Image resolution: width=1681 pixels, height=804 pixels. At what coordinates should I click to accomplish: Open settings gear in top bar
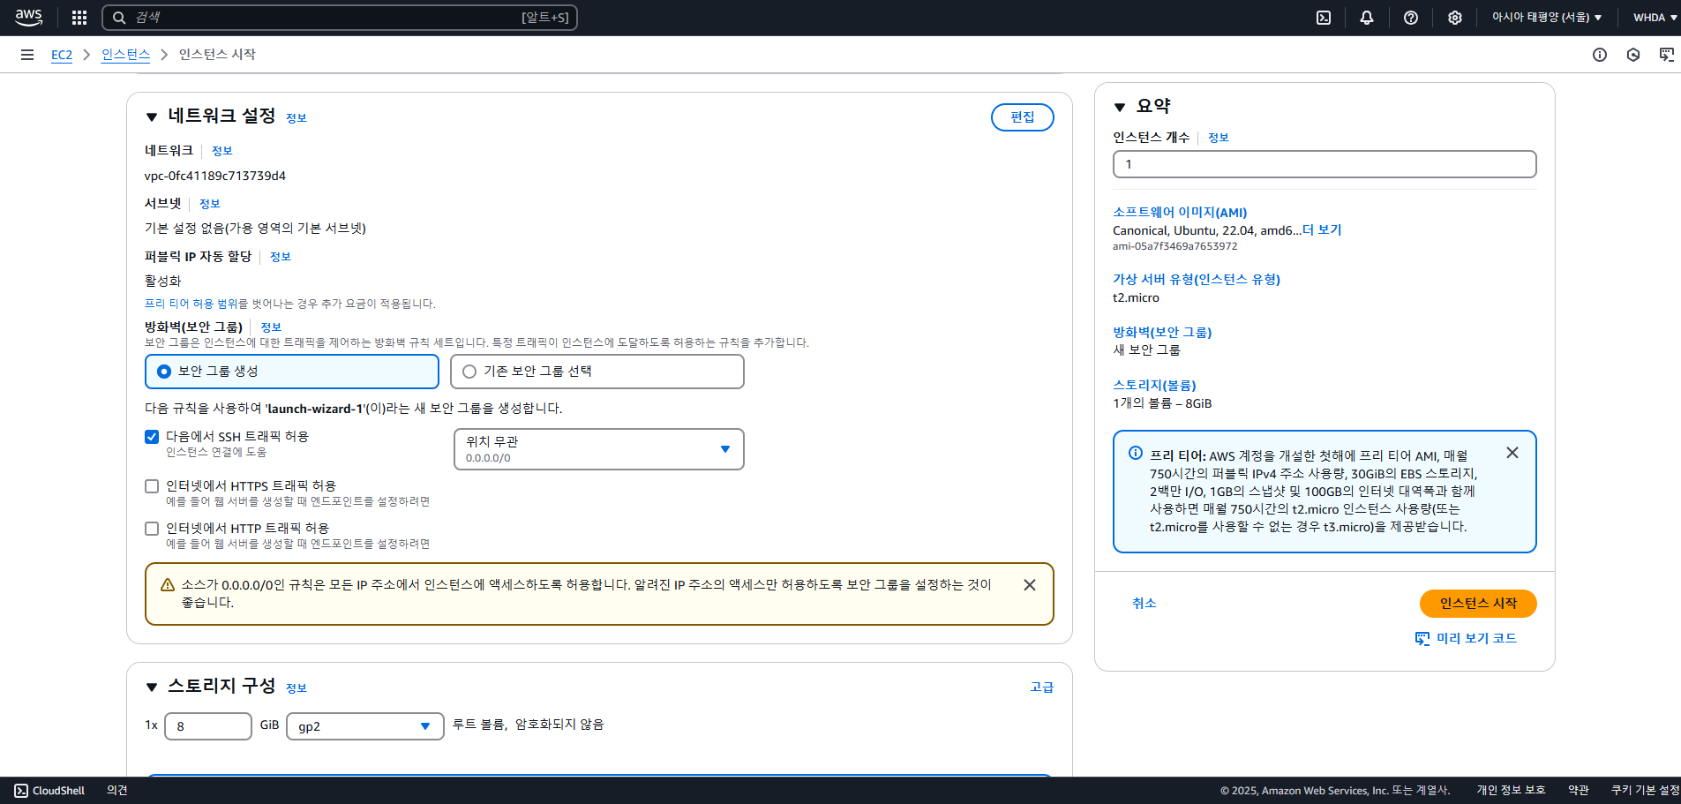(1455, 18)
